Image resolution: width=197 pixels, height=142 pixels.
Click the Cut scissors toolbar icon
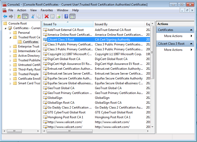click(x=33, y=17)
